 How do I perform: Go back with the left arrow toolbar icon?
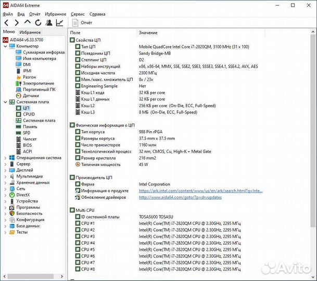click(x=6, y=23)
